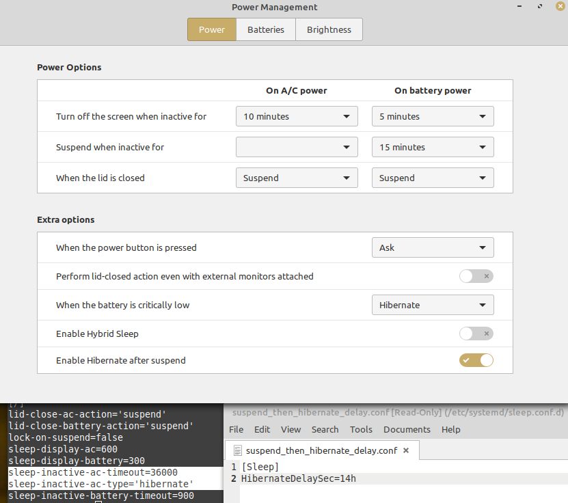
Task: Click the Power Management window title
Action: tap(274, 8)
